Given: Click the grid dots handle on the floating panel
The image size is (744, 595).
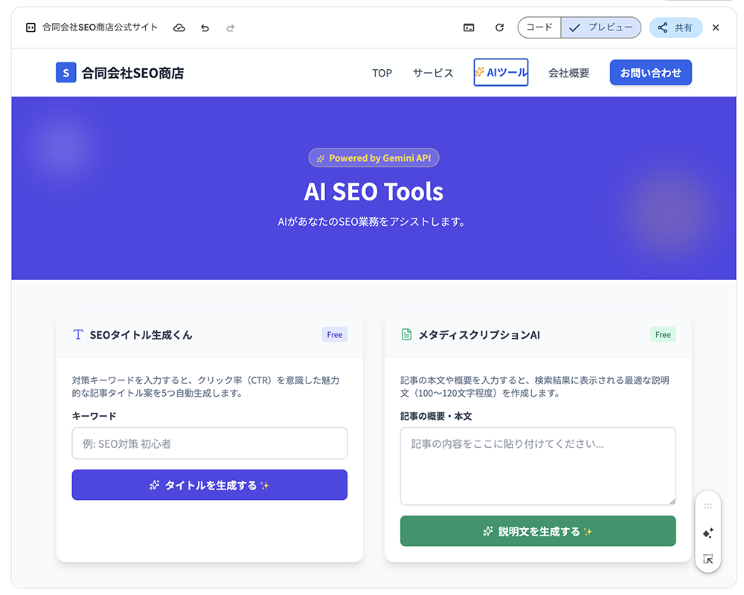Looking at the screenshot, I should coord(708,507).
